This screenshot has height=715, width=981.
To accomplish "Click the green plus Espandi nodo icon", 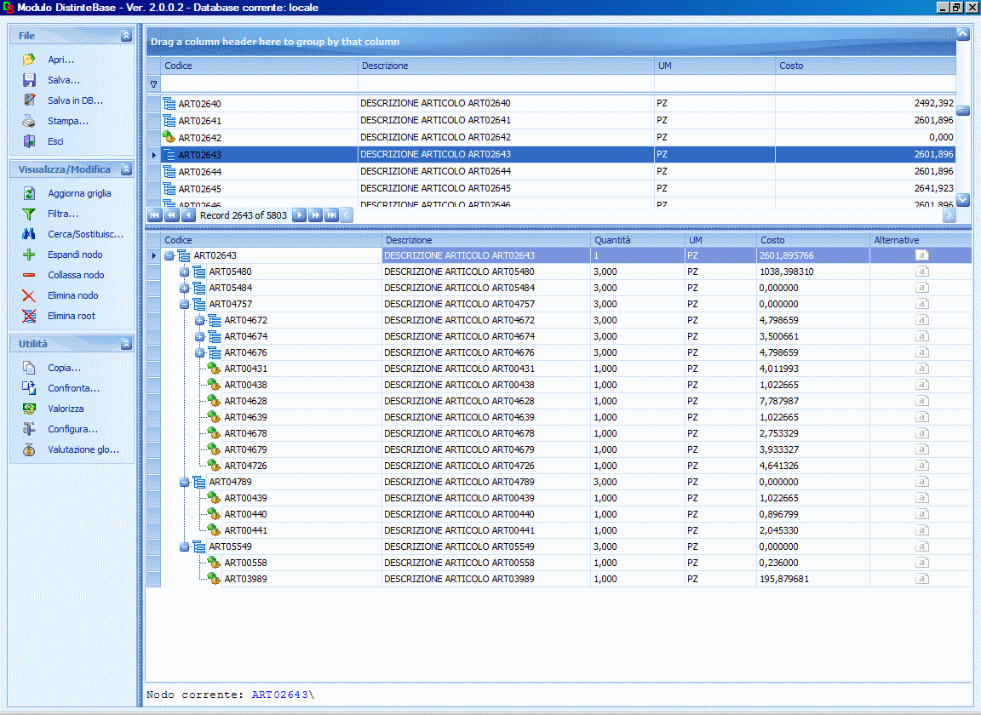I will [29, 255].
